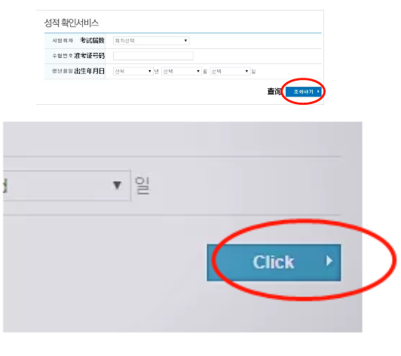The height and width of the screenshot is (356, 401).
Task: Click the 查询 label beside the search button
Action: [274, 91]
